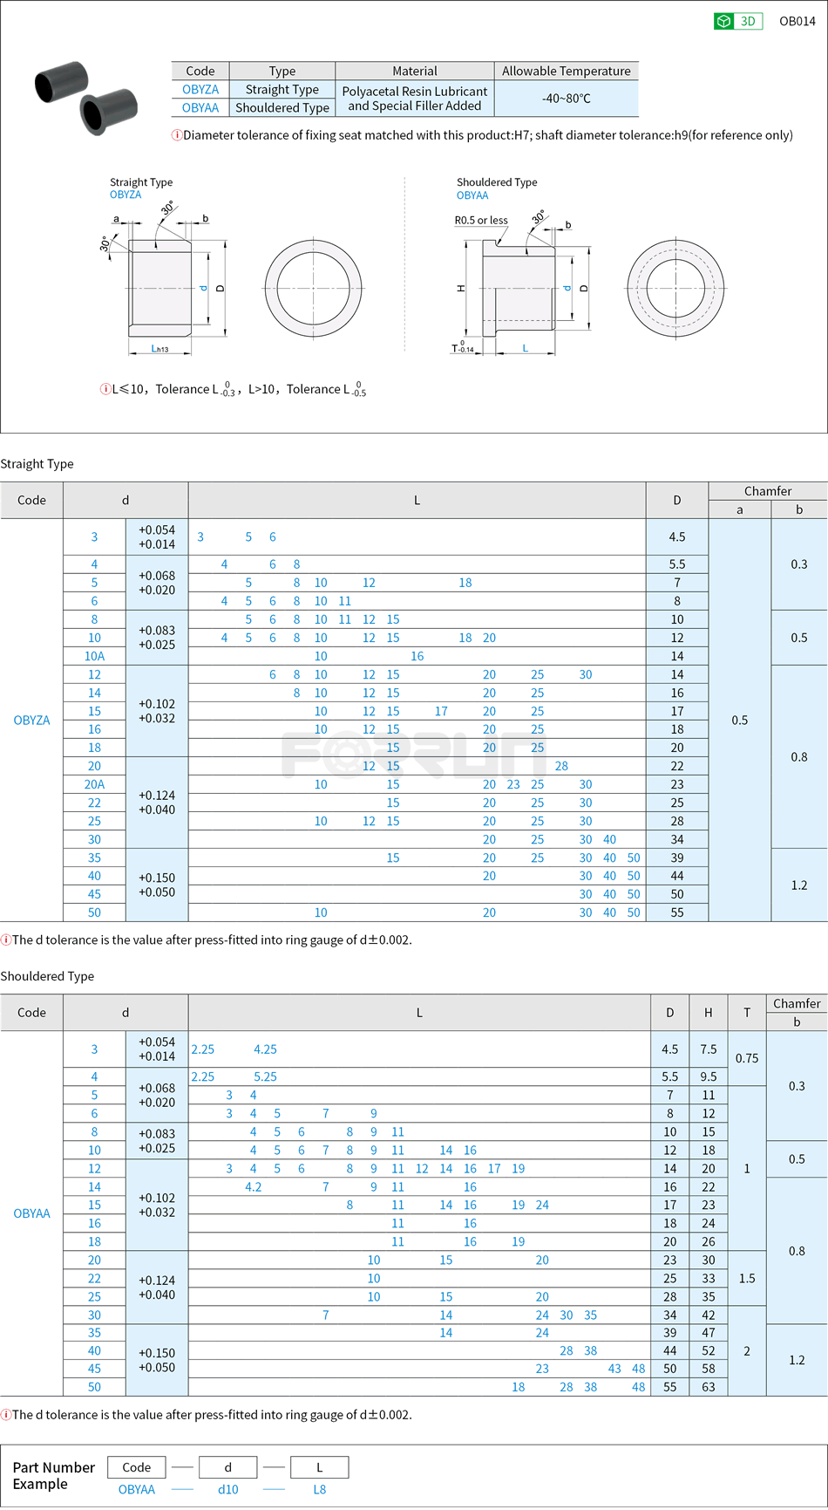The width and height of the screenshot is (828, 1510).
Task: Click the OBYAA code cell in the Shouldered Type table
Action: click(31, 1213)
